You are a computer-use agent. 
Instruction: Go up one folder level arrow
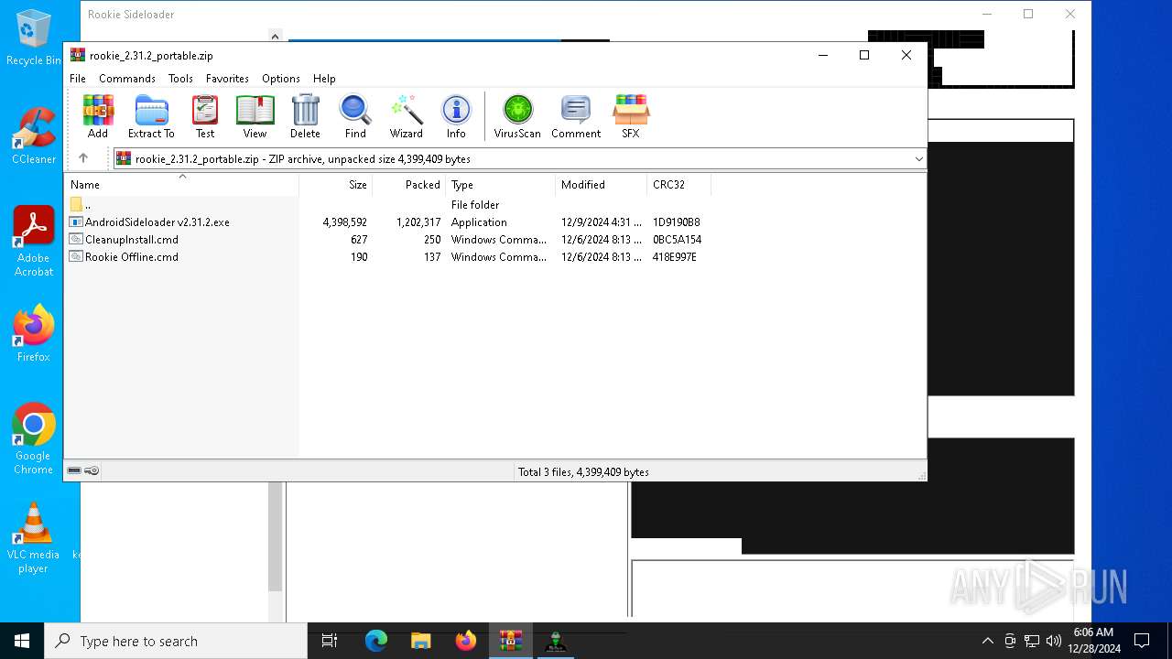pos(83,158)
